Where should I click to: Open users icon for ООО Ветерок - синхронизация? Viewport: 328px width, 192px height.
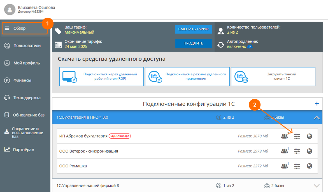click(x=285, y=151)
